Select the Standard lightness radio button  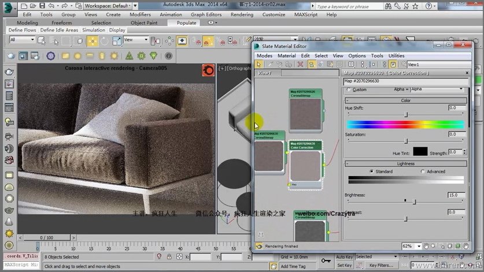[371, 172]
